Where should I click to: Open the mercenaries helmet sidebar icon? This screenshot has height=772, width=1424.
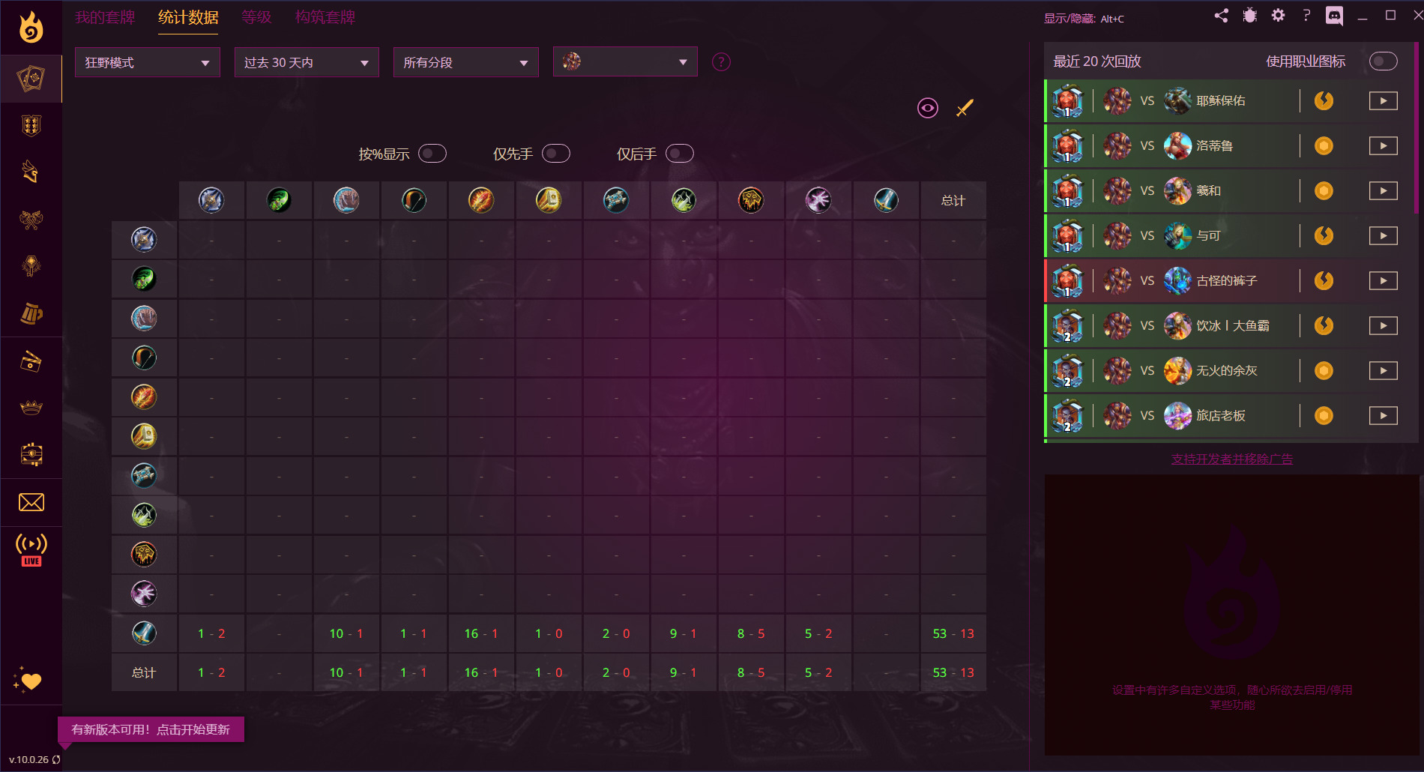(x=31, y=172)
